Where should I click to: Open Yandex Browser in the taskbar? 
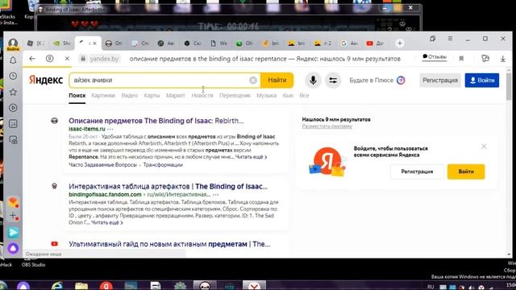click(254, 285)
